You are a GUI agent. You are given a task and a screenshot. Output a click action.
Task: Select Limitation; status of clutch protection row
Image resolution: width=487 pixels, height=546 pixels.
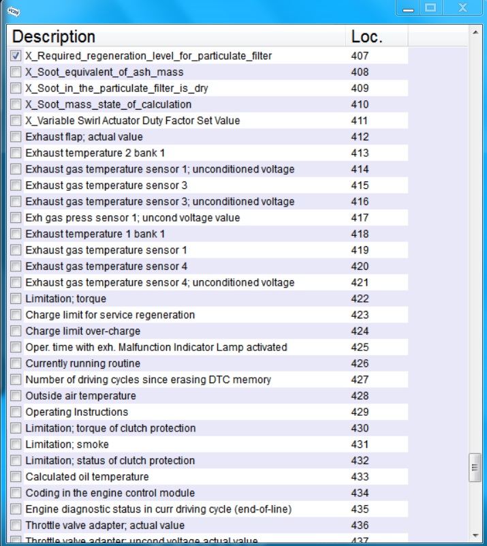[x=208, y=461]
